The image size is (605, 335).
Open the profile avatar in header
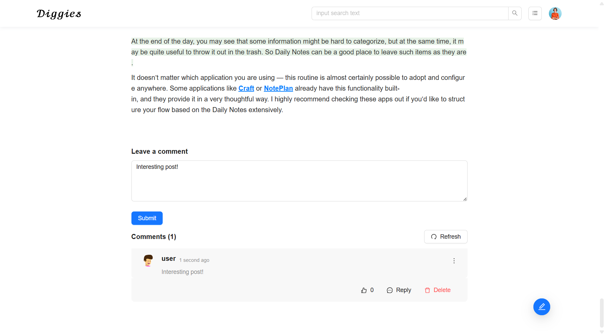point(555,13)
